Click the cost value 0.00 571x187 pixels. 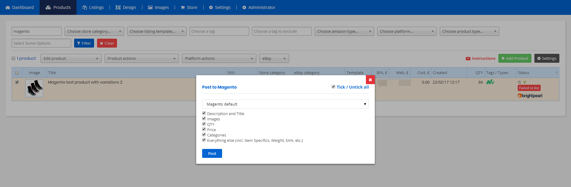pos(426,82)
